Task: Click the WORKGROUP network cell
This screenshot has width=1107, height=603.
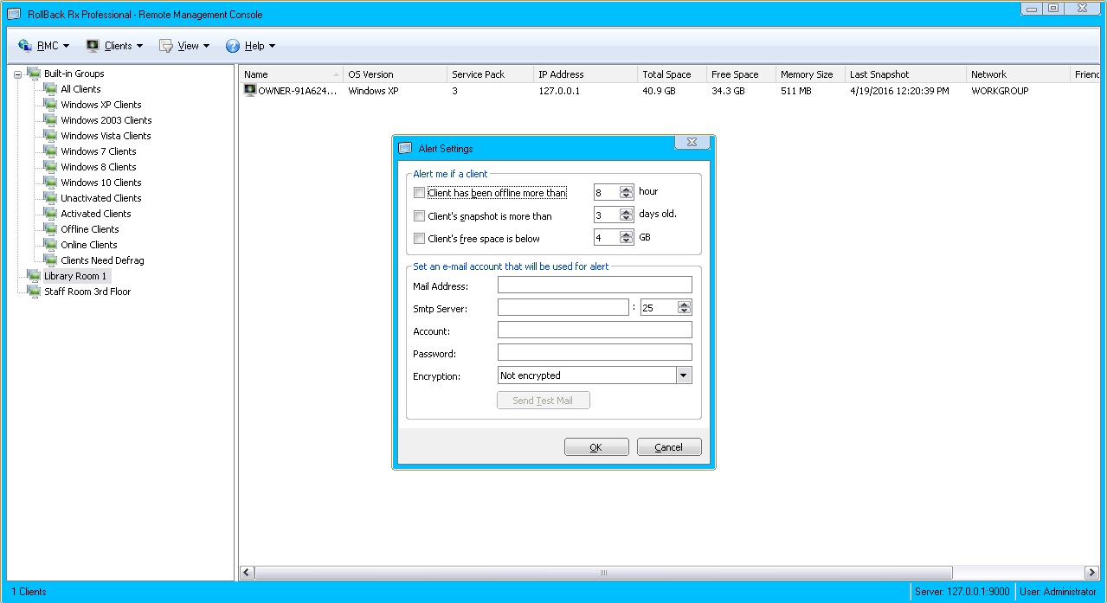Action: [x=1000, y=90]
